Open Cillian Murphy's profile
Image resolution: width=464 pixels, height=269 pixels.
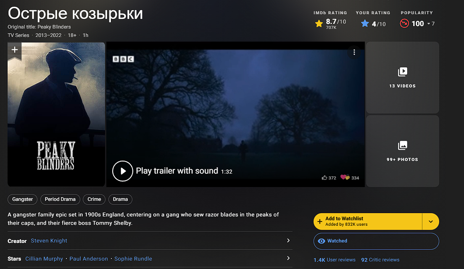click(44, 258)
